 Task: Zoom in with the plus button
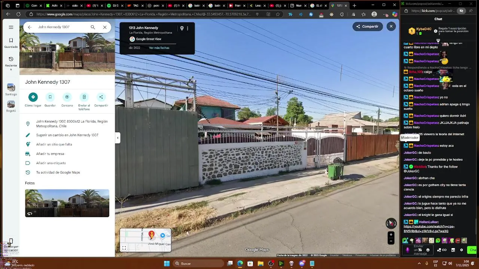tap(391, 235)
